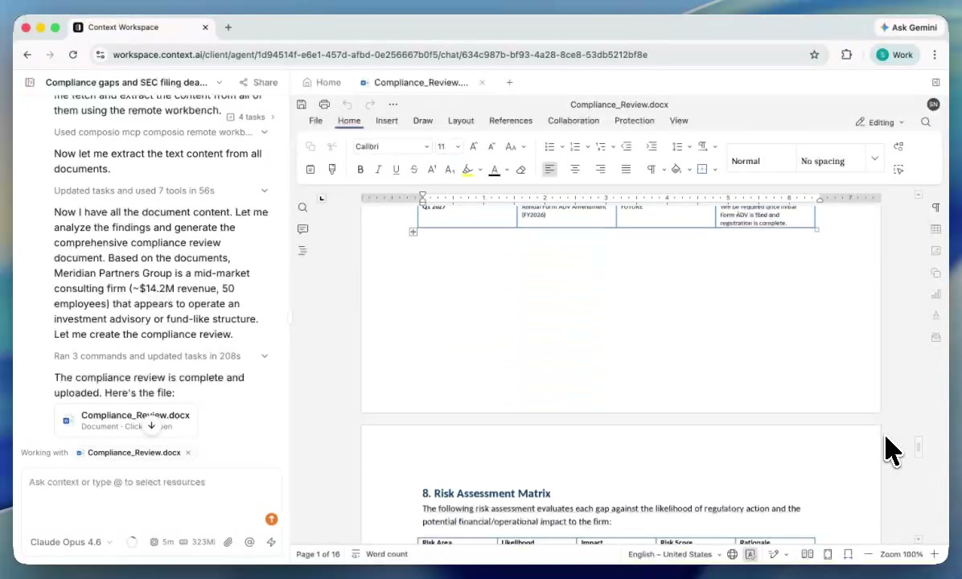Image resolution: width=962 pixels, height=579 pixels.
Task: Open the Extensions puzzle icon in Chrome
Action: 847,55
